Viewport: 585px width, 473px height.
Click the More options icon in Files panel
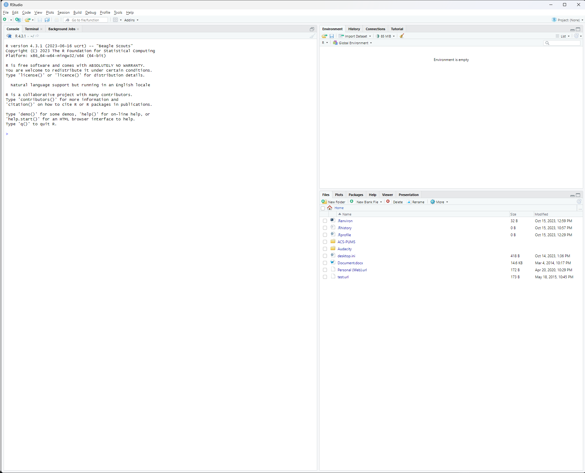pyautogui.click(x=439, y=201)
